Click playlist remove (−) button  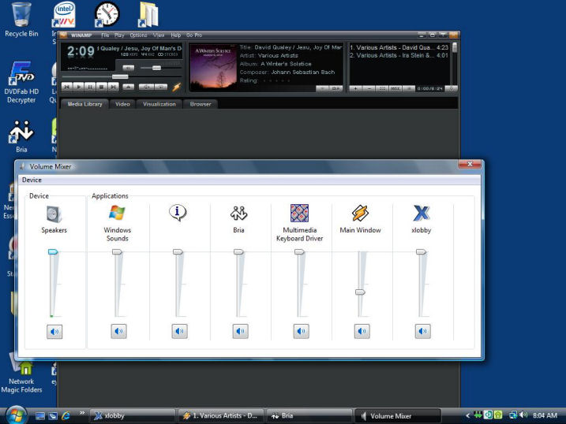point(369,88)
